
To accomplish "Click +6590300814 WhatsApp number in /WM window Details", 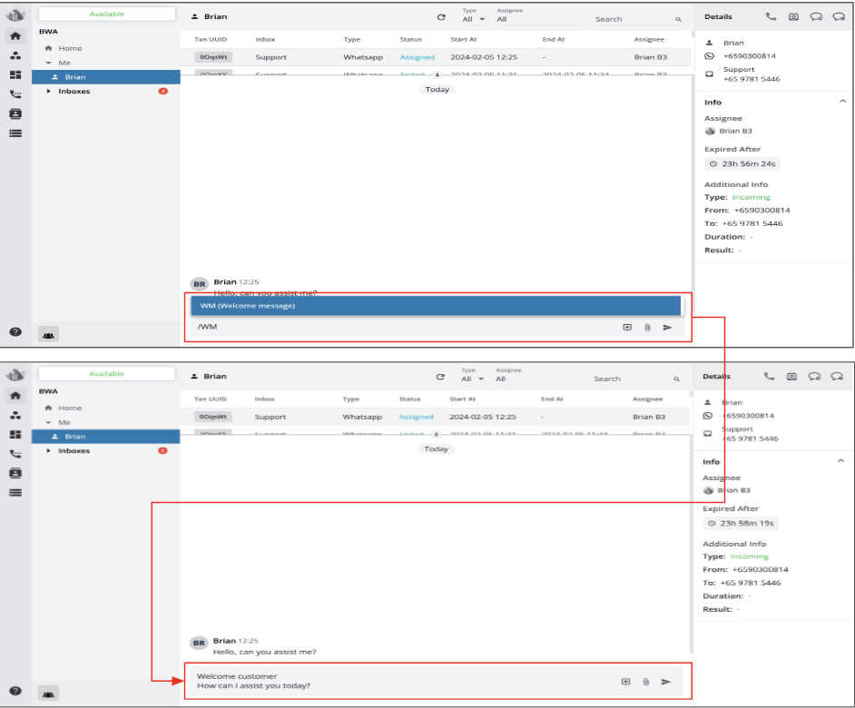I will pyautogui.click(x=749, y=56).
